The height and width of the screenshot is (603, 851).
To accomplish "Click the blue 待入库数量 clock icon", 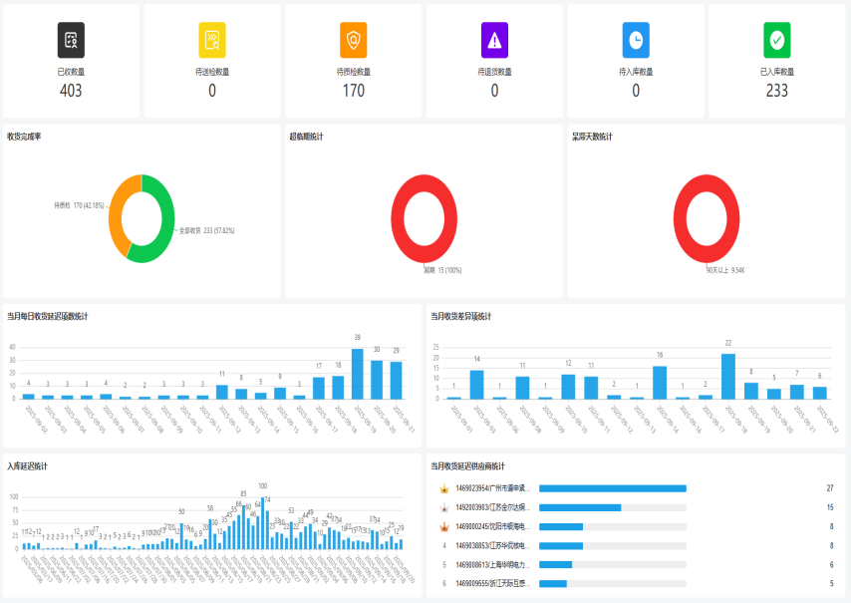I will coord(636,40).
